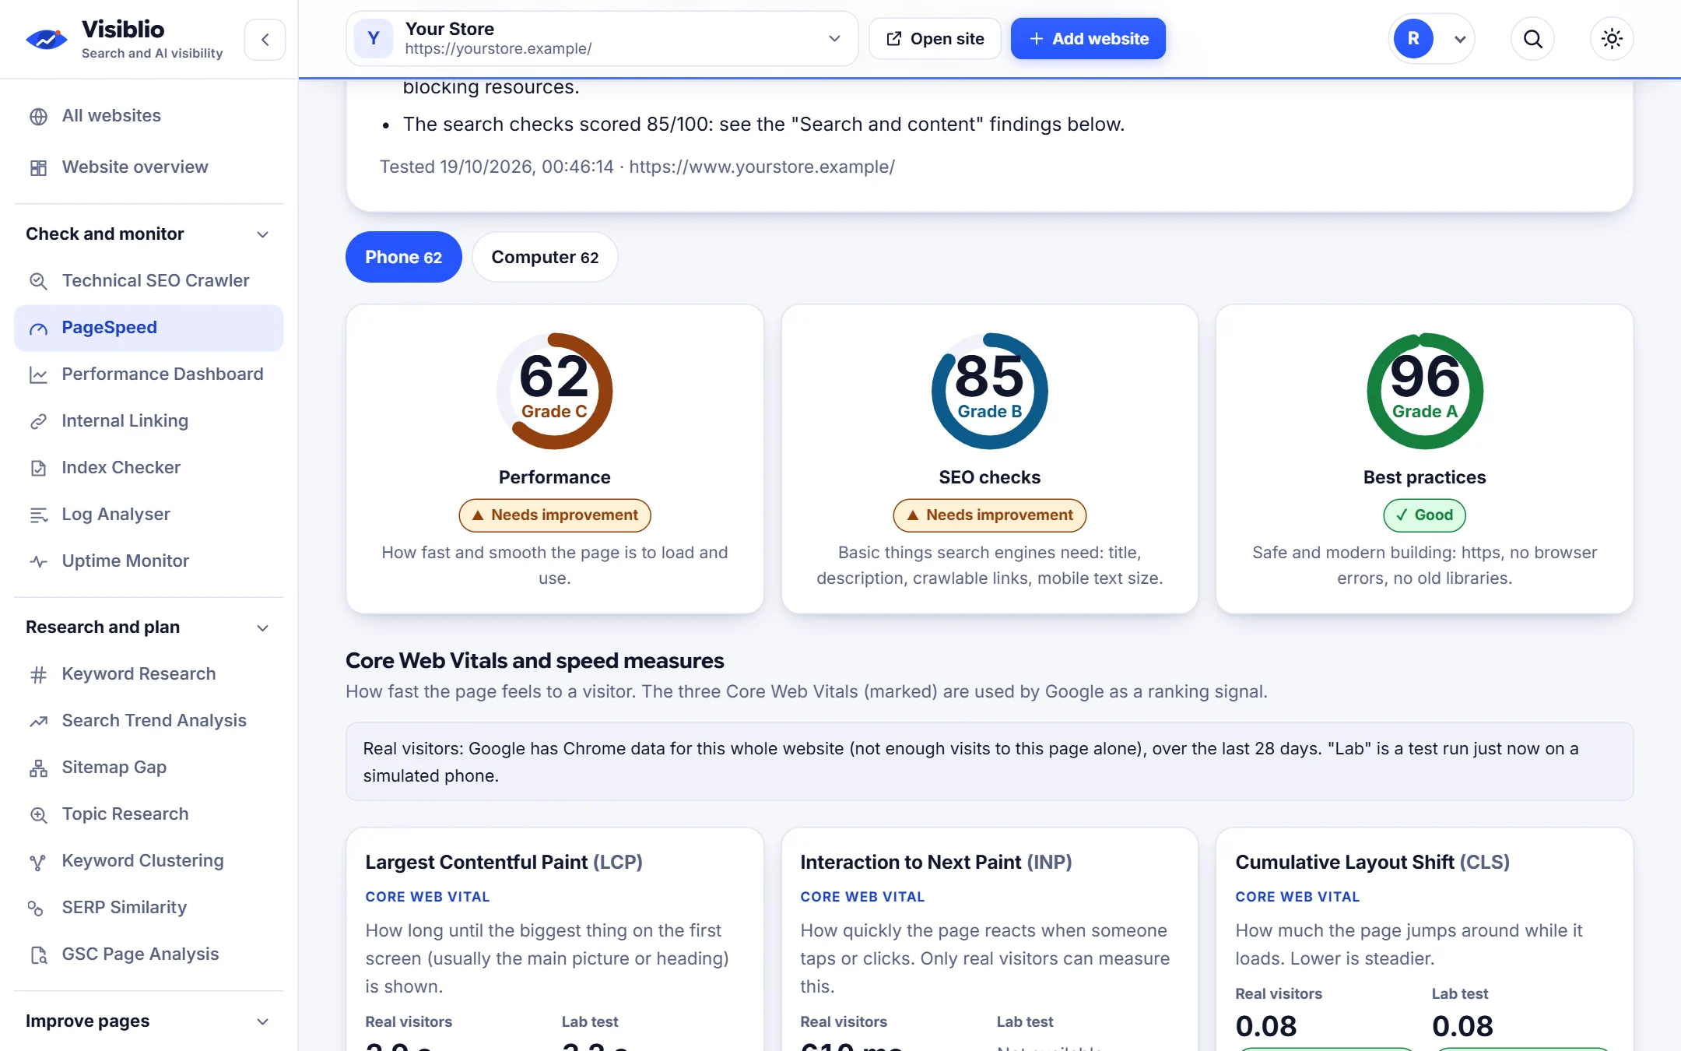The width and height of the screenshot is (1681, 1051).
Task: Click the Interaction to Next Paint (INP) heading
Action: pyautogui.click(x=935, y=862)
